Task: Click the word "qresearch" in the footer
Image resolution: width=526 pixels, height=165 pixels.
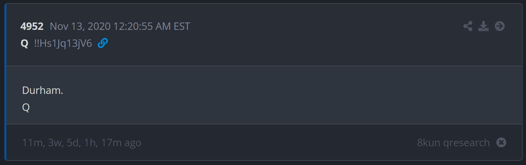Action: pos(466,143)
